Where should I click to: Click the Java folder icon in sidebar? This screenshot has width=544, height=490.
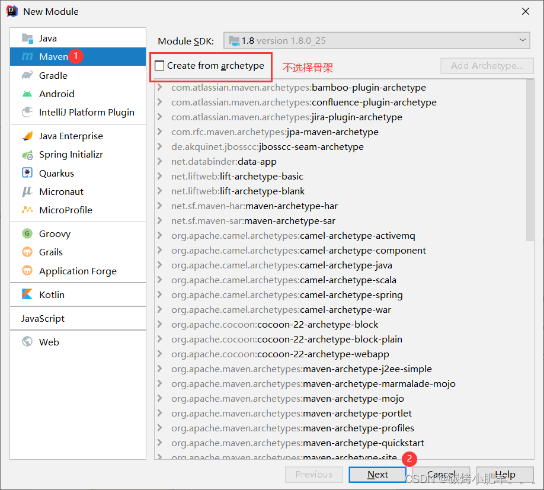(27, 38)
